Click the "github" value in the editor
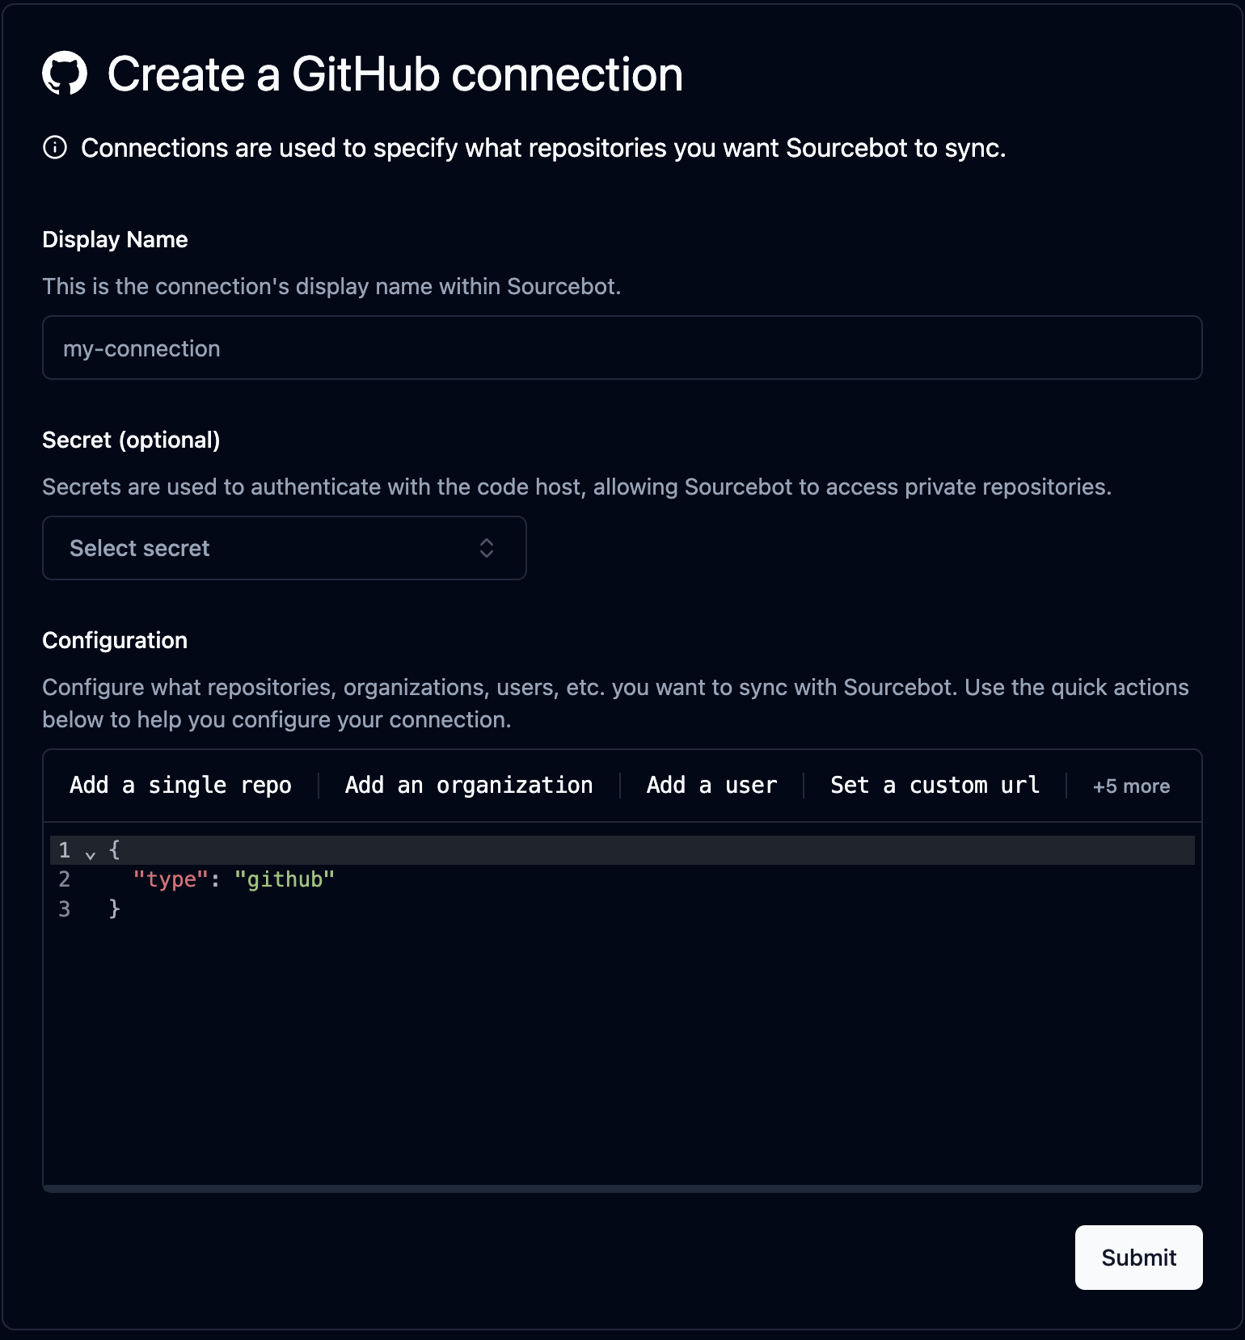Image resolution: width=1245 pixels, height=1340 pixels. [284, 879]
